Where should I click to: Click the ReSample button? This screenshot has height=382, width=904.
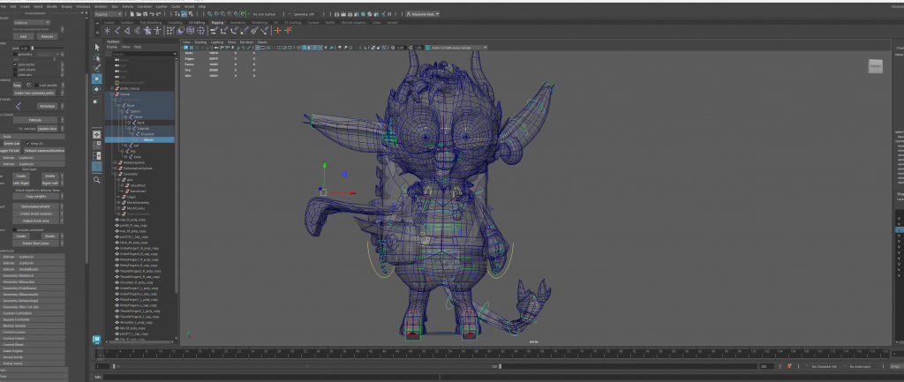click(46, 107)
